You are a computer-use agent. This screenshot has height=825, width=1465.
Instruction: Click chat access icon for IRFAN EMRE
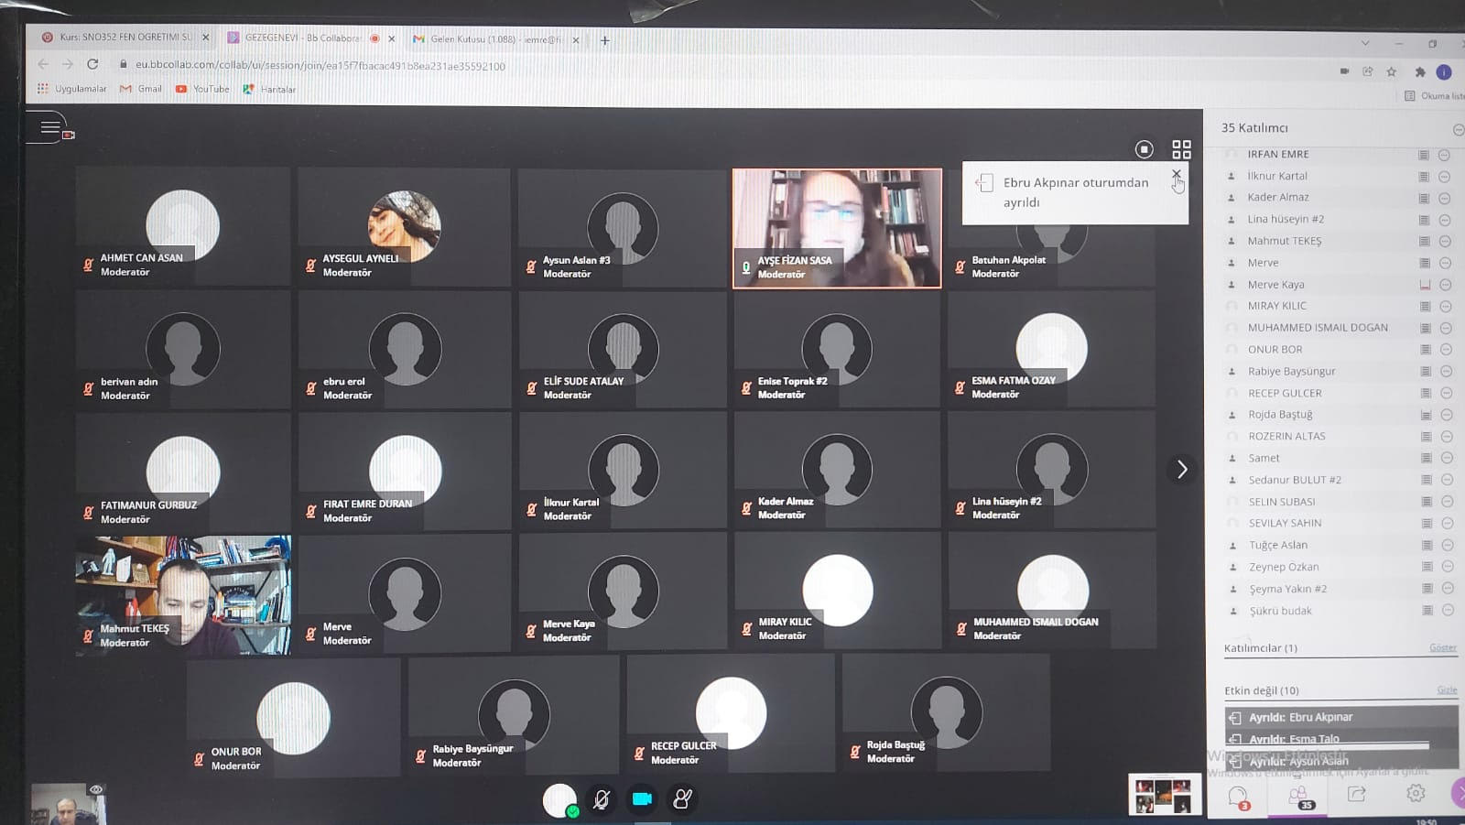coord(1423,155)
